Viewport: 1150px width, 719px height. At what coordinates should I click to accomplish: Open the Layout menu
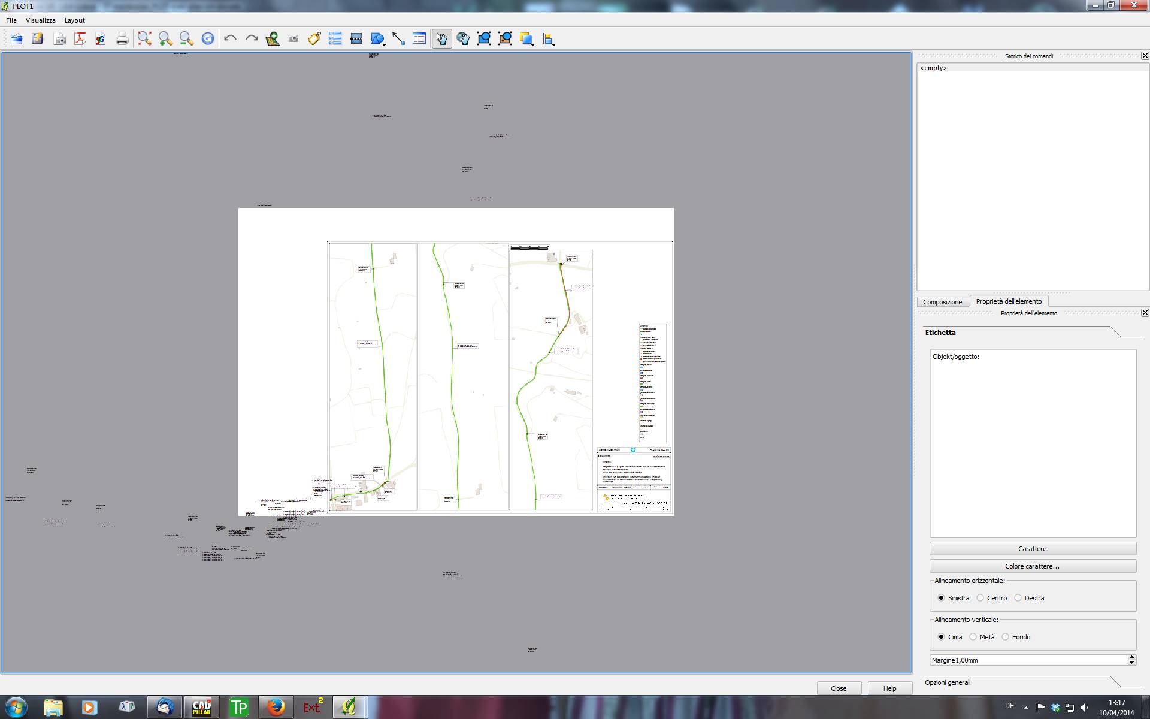(74, 20)
